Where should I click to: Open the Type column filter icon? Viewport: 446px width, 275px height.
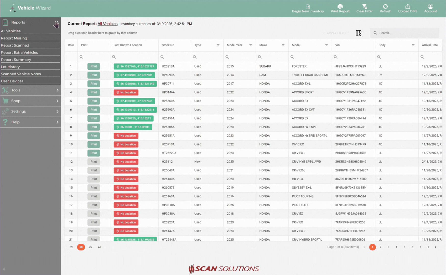point(218,45)
